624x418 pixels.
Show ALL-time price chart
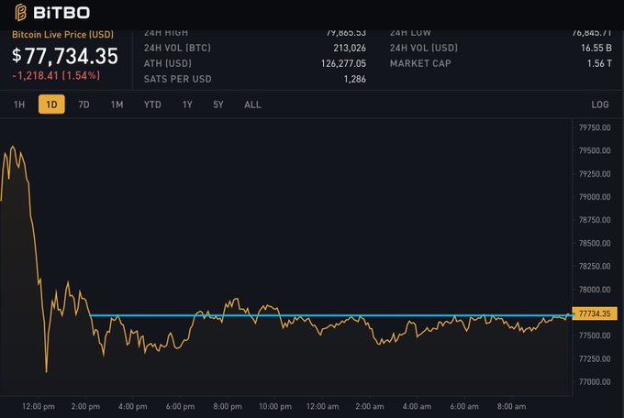click(252, 104)
